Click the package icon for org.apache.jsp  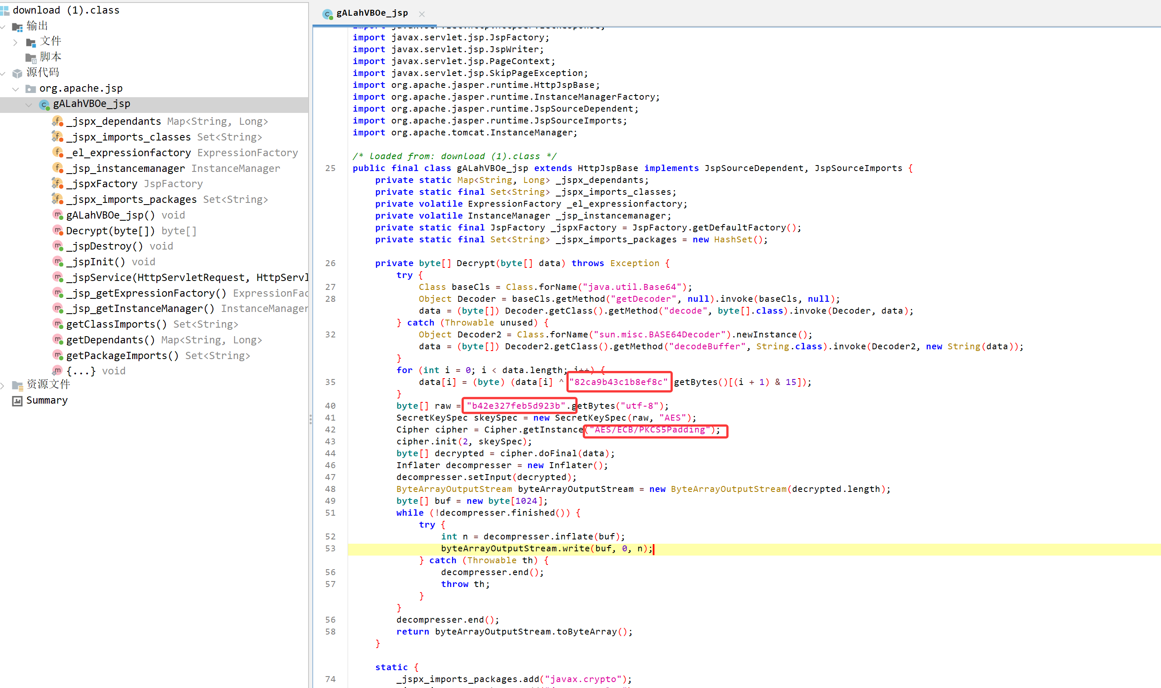(x=31, y=89)
